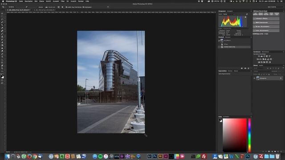Switch to the second document tab

click(45, 10)
